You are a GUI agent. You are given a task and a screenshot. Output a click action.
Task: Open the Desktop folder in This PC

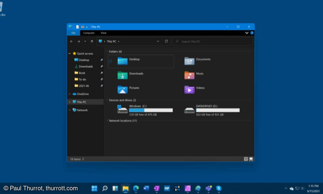pos(141,61)
